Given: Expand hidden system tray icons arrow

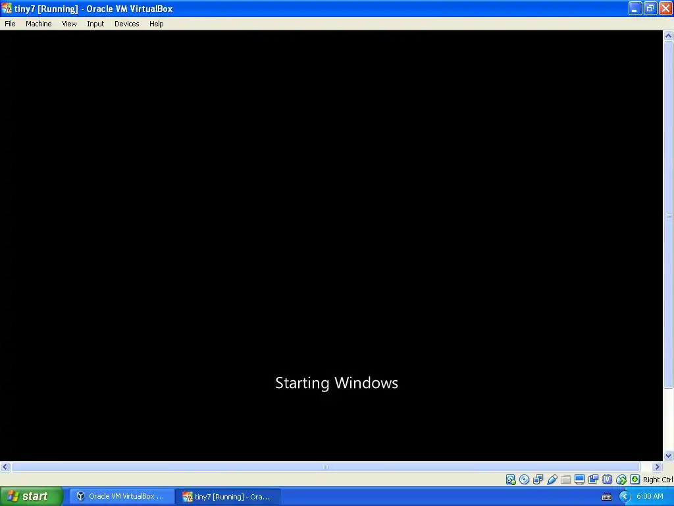Looking at the screenshot, I should 625,497.
